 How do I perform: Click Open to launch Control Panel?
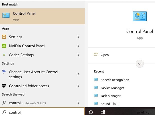tap(105, 55)
